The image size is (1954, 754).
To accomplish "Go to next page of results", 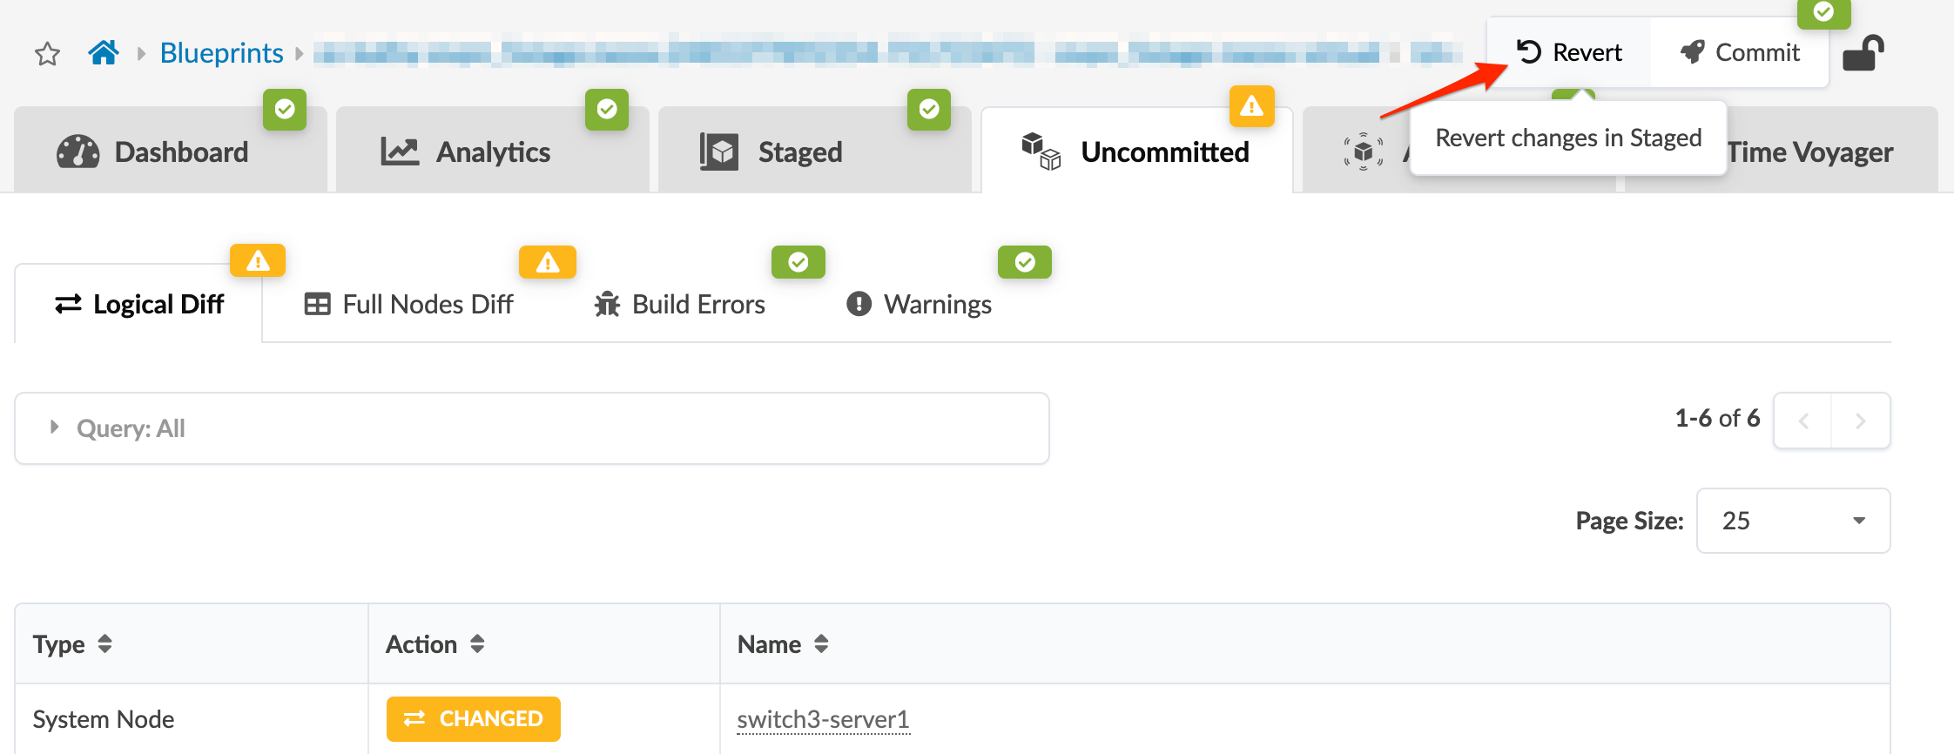I will (x=1860, y=421).
